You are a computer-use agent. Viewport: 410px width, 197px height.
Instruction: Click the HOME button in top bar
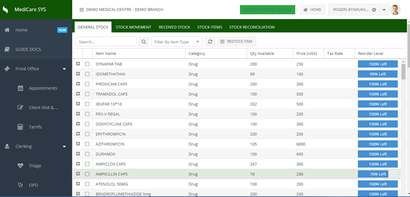tap(313, 10)
